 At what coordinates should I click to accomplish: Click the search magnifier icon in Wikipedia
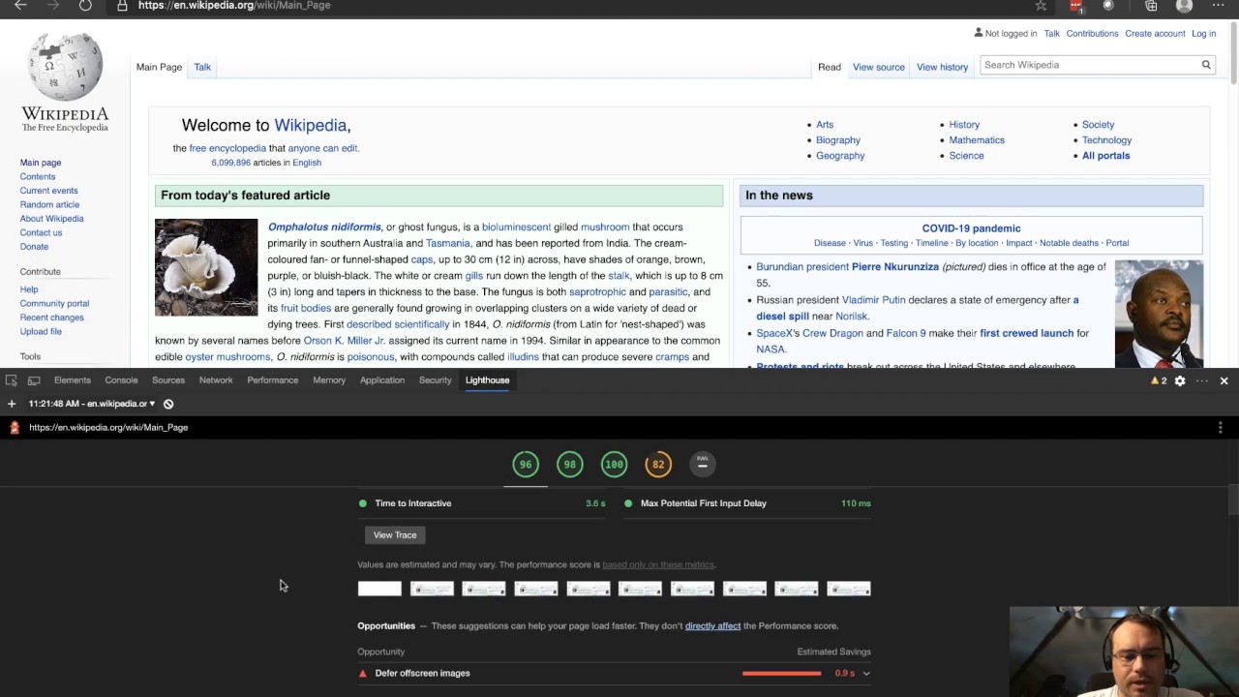pyautogui.click(x=1206, y=65)
